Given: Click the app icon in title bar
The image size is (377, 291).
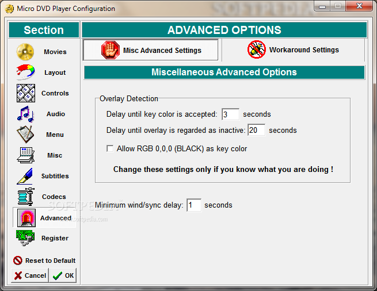Looking at the screenshot, I should coord(9,9).
